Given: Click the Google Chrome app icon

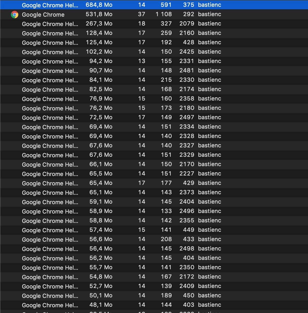Looking at the screenshot, I should pos(15,15).
